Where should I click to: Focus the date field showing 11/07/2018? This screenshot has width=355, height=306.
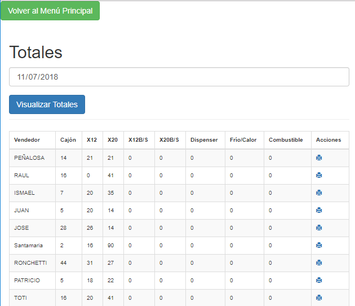point(179,77)
